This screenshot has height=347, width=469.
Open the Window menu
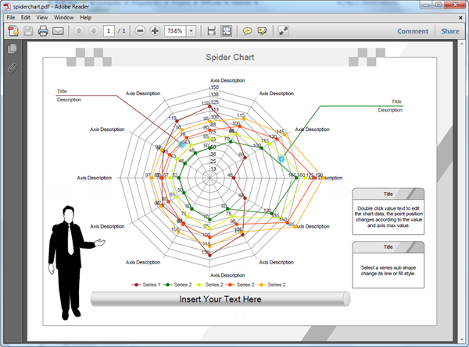[64, 18]
